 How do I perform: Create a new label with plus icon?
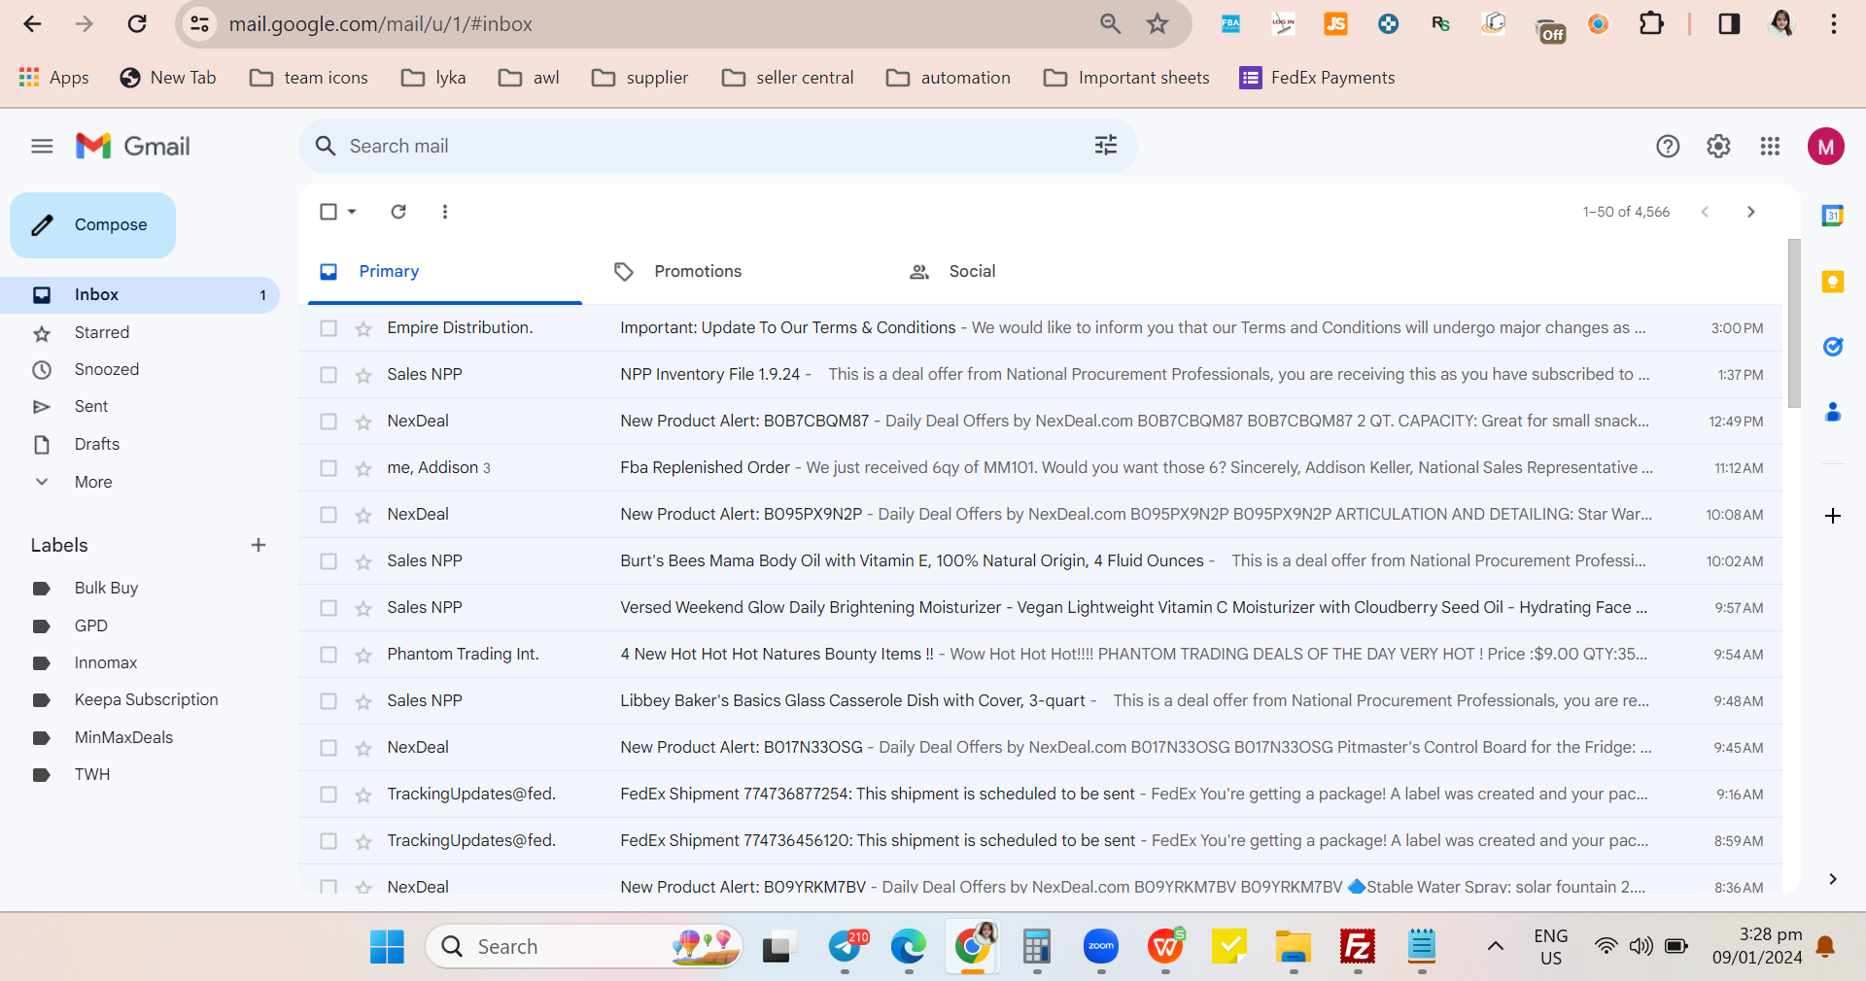[x=259, y=545]
